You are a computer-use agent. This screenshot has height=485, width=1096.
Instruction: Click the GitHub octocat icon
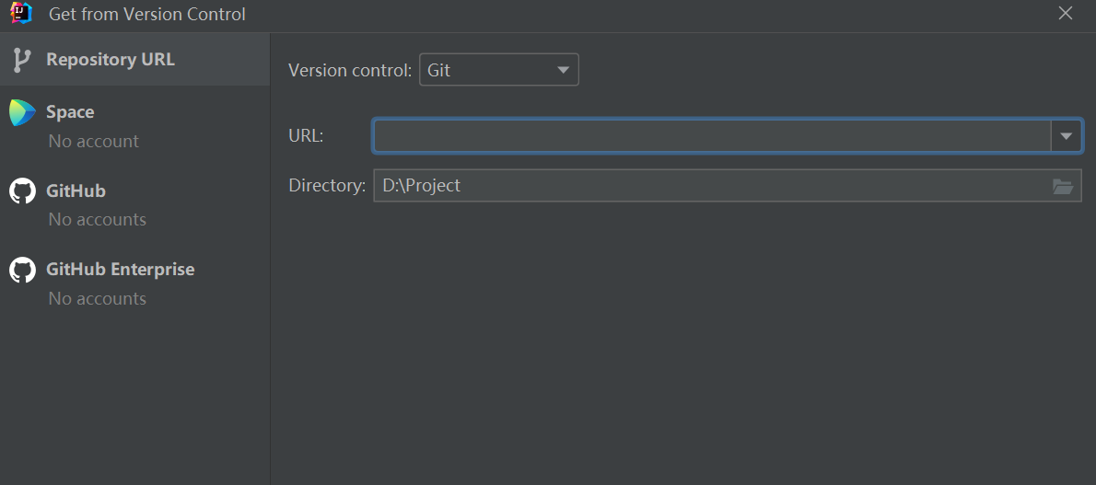coord(22,191)
